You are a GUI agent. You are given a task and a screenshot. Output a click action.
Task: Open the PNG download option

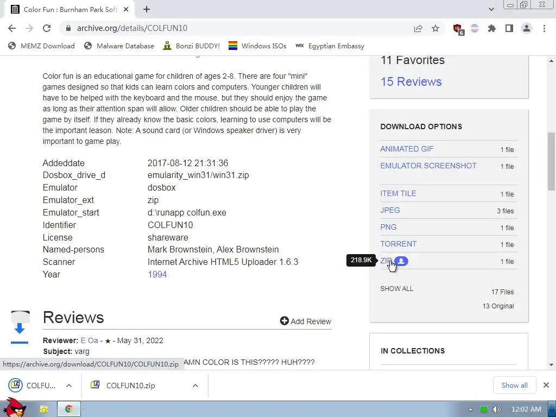pos(388,227)
